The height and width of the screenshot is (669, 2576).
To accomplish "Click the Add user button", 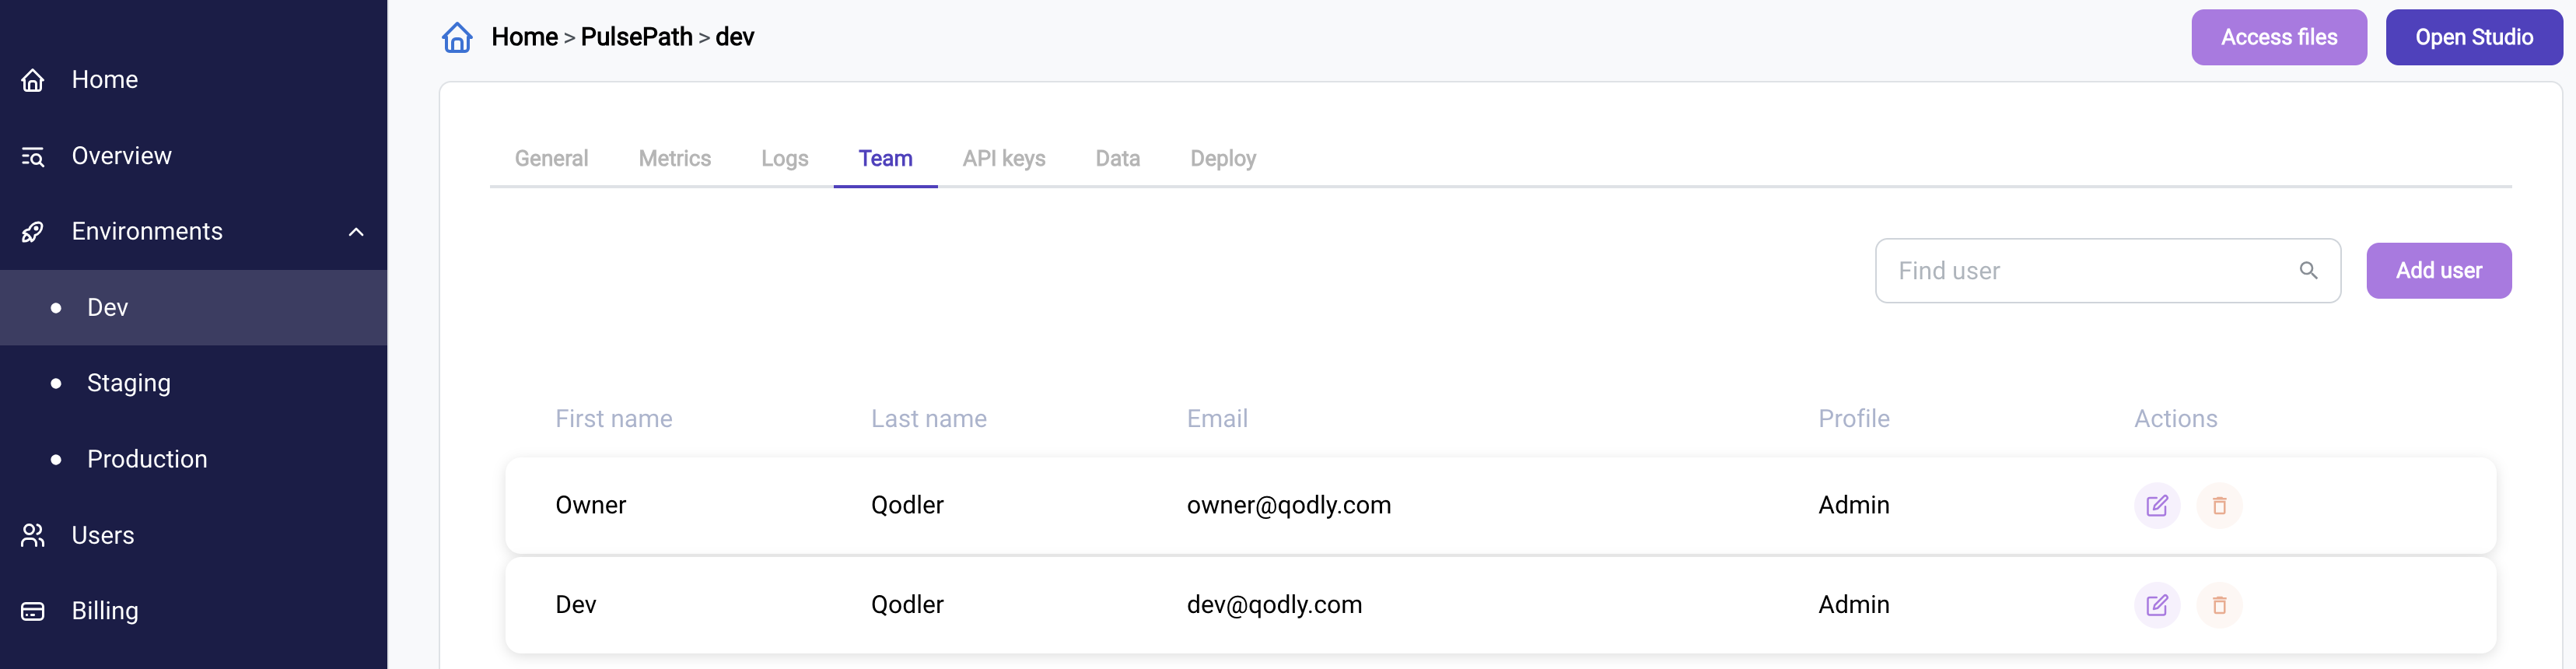I will pyautogui.click(x=2438, y=270).
